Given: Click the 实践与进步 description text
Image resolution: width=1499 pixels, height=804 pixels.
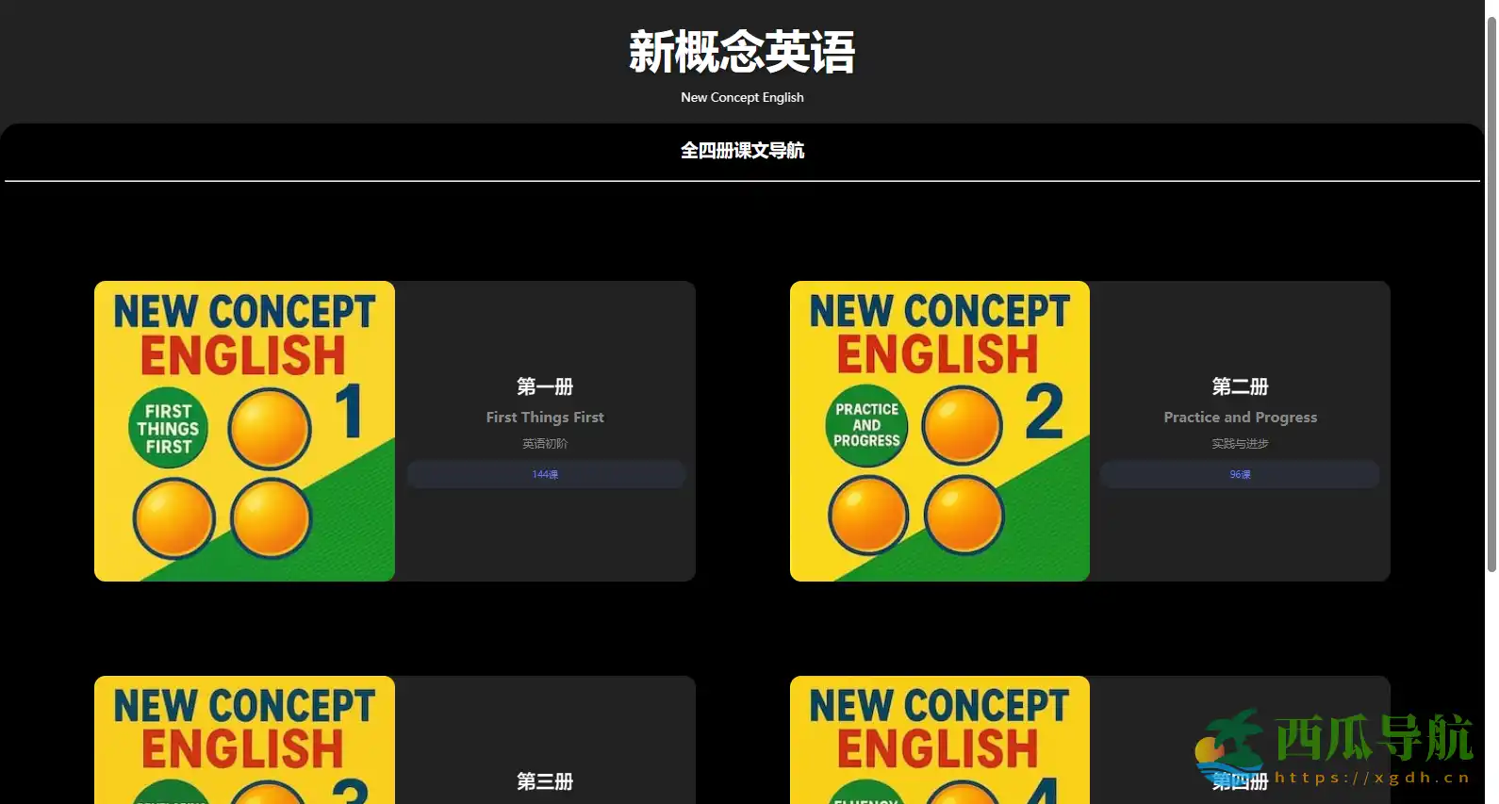Looking at the screenshot, I should coord(1240,443).
